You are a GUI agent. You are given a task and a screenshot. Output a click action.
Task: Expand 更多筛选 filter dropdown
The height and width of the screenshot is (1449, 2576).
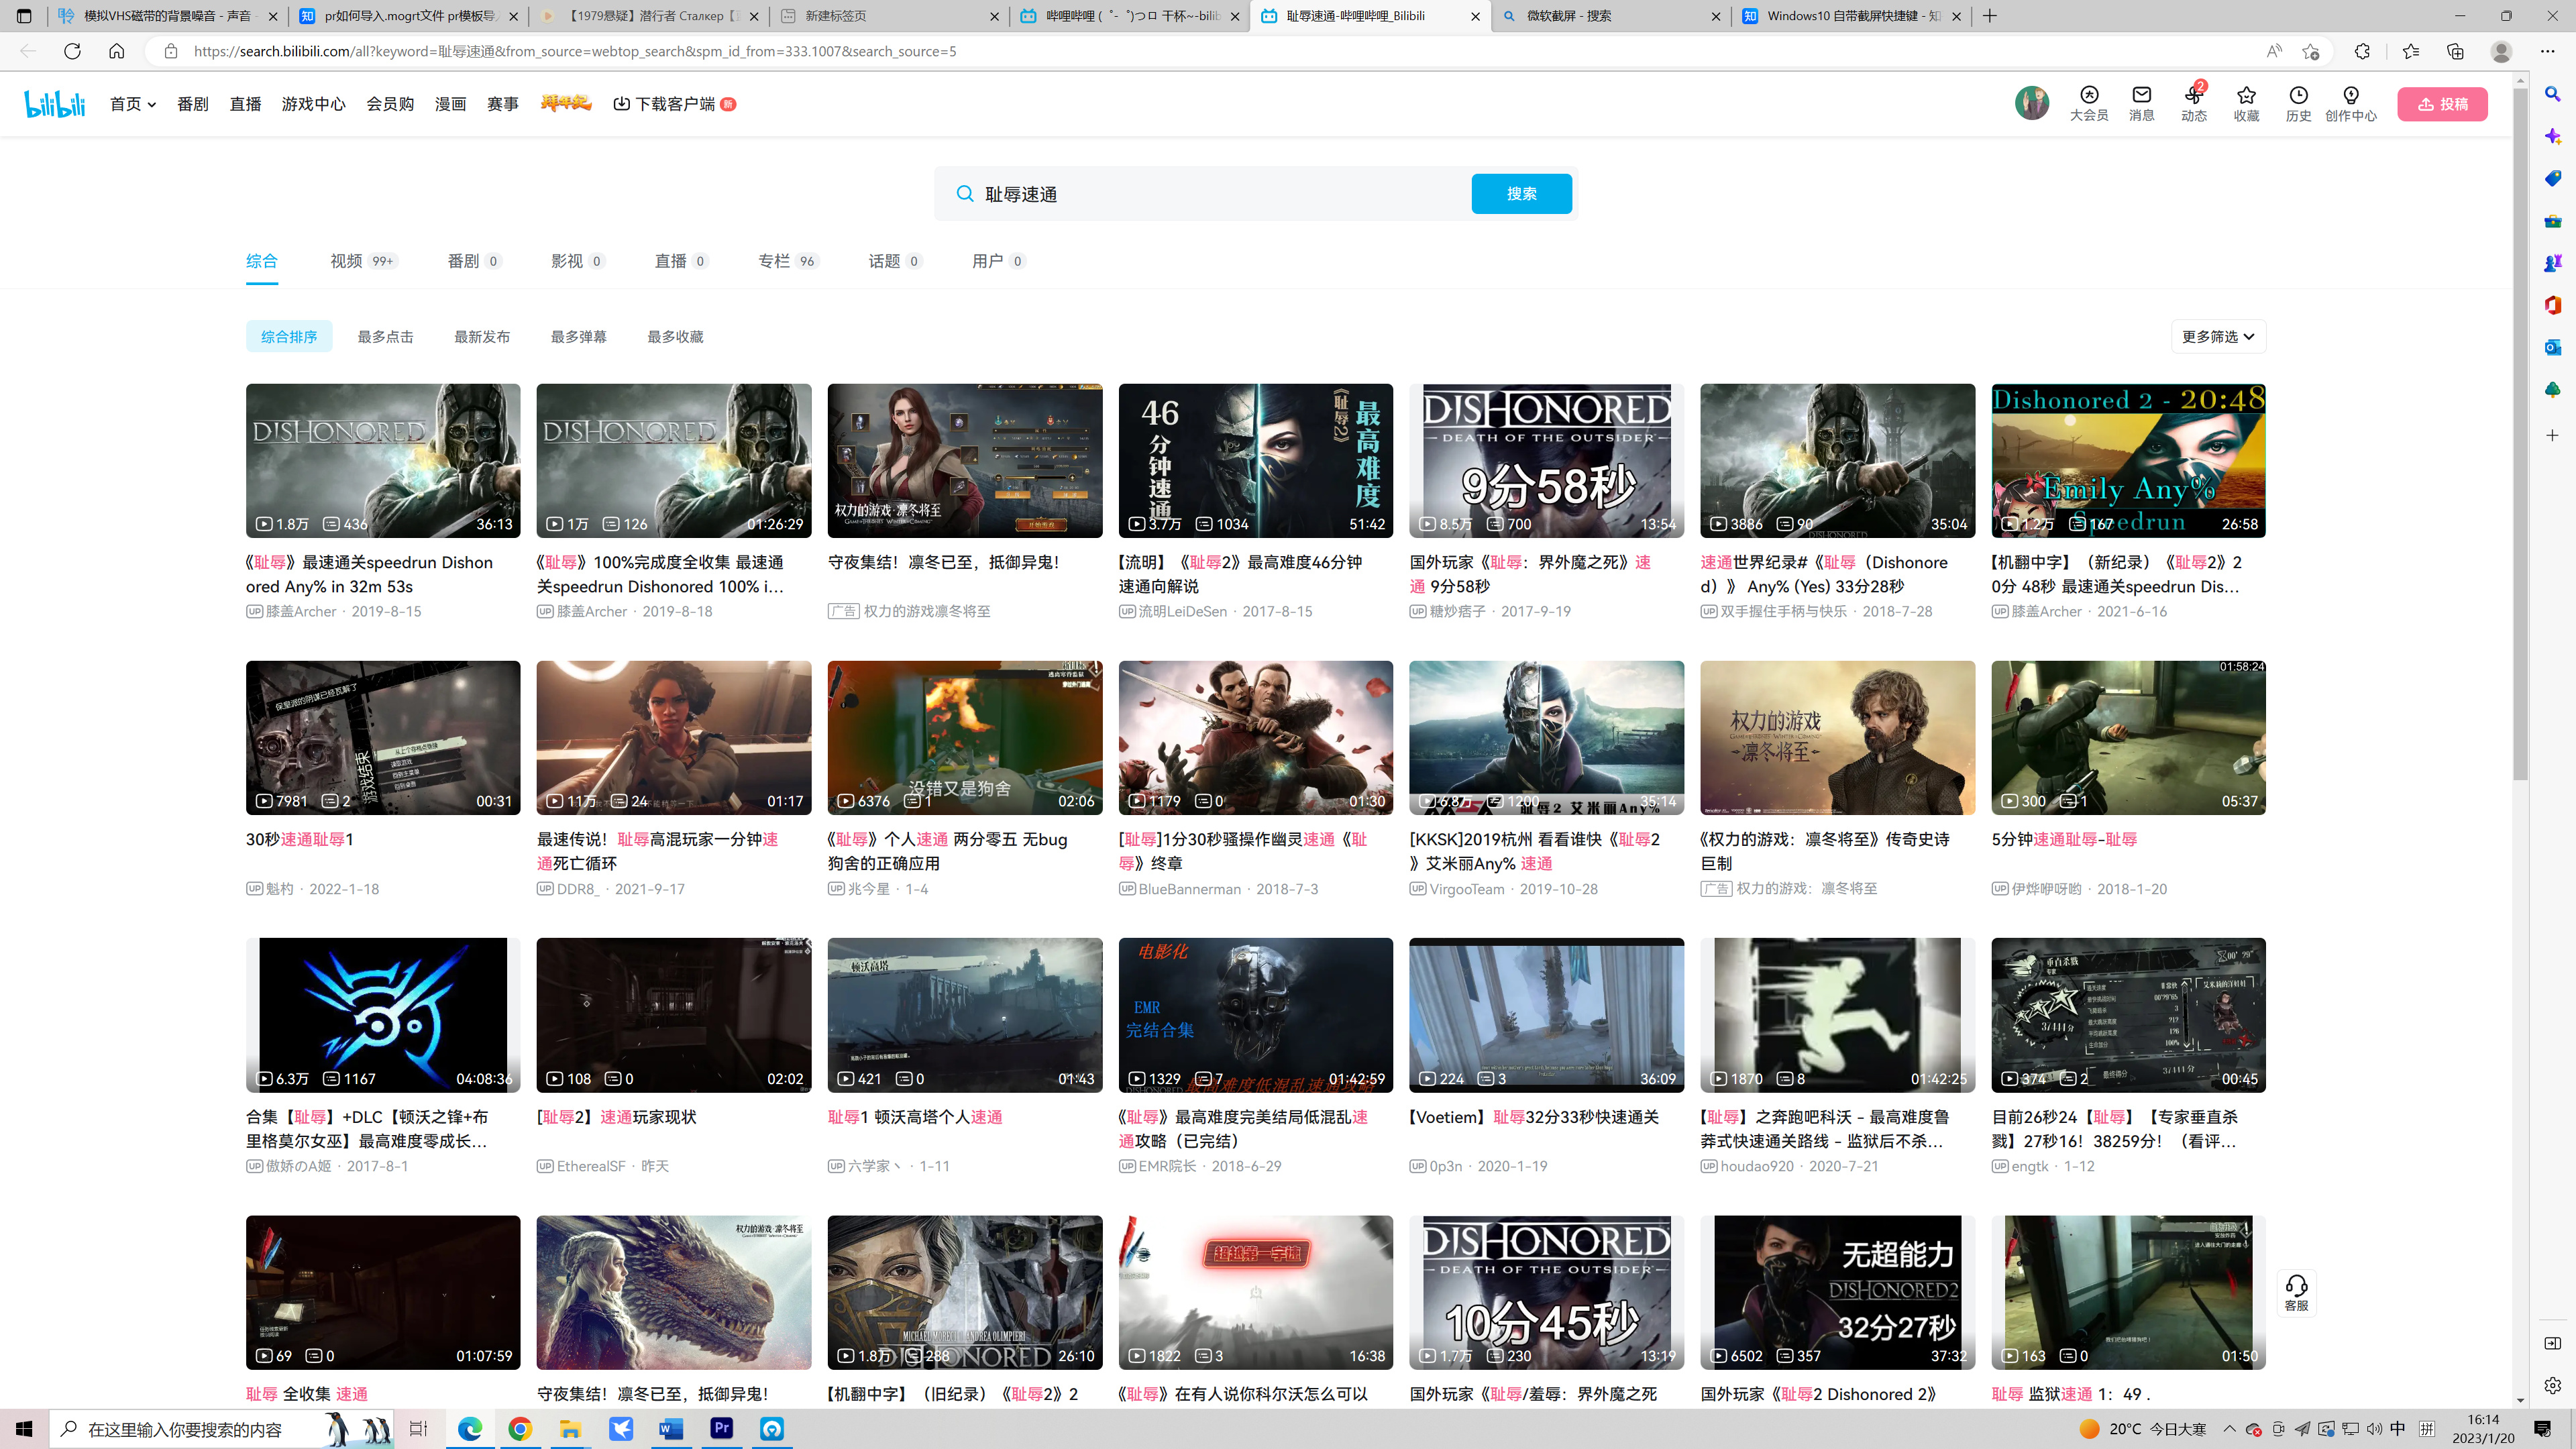2217,337
